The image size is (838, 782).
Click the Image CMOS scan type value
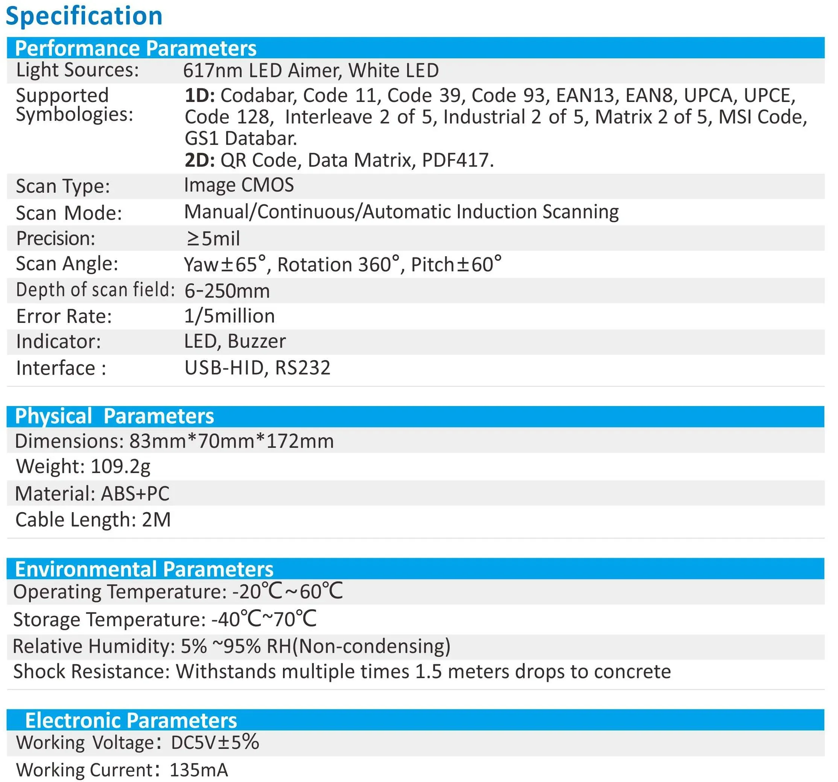coord(239,185)
